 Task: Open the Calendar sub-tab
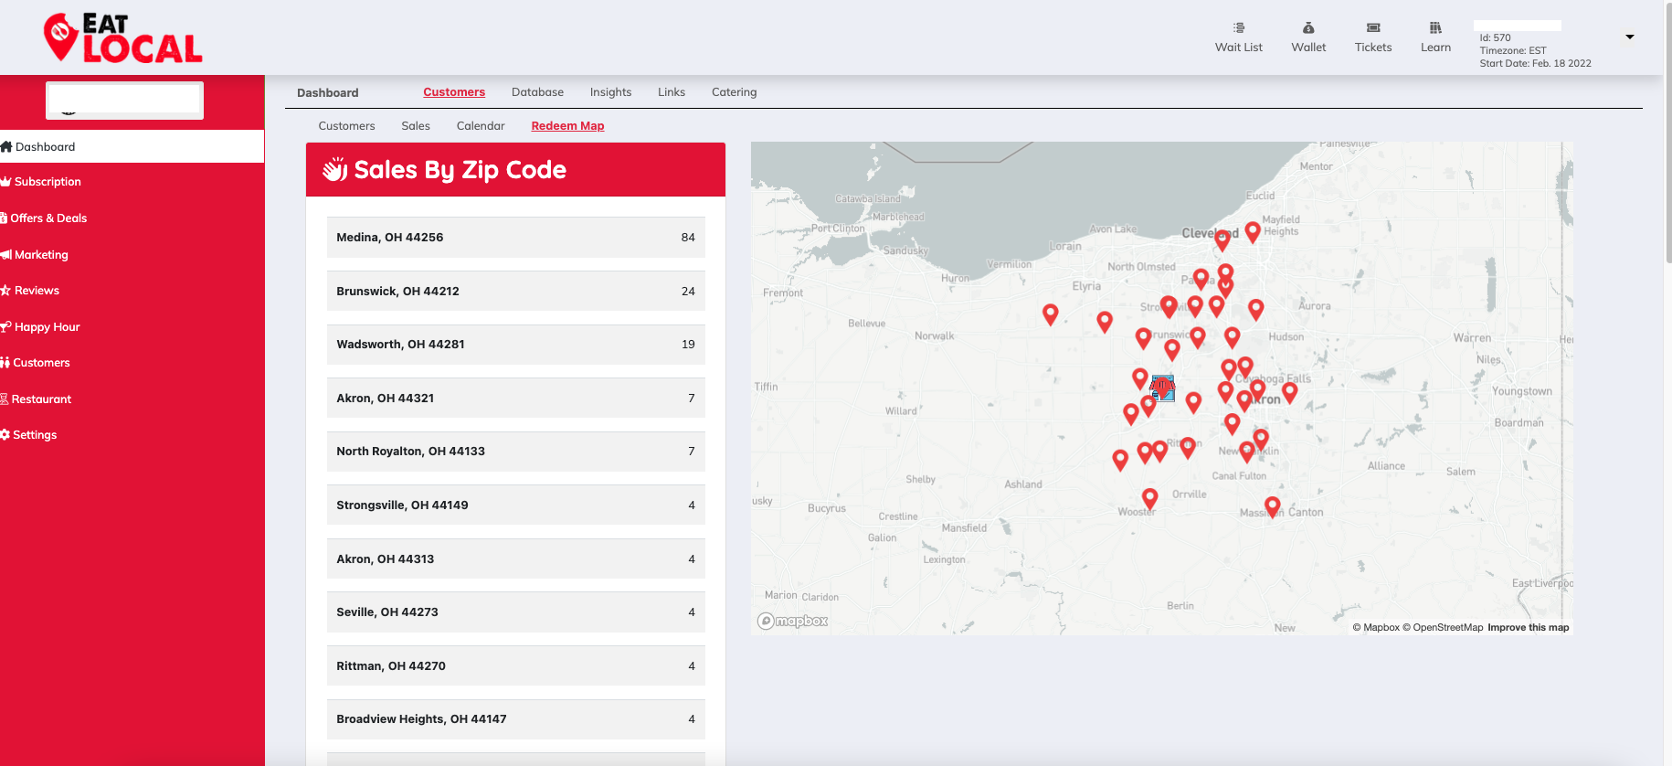click(x=481, y=126)
